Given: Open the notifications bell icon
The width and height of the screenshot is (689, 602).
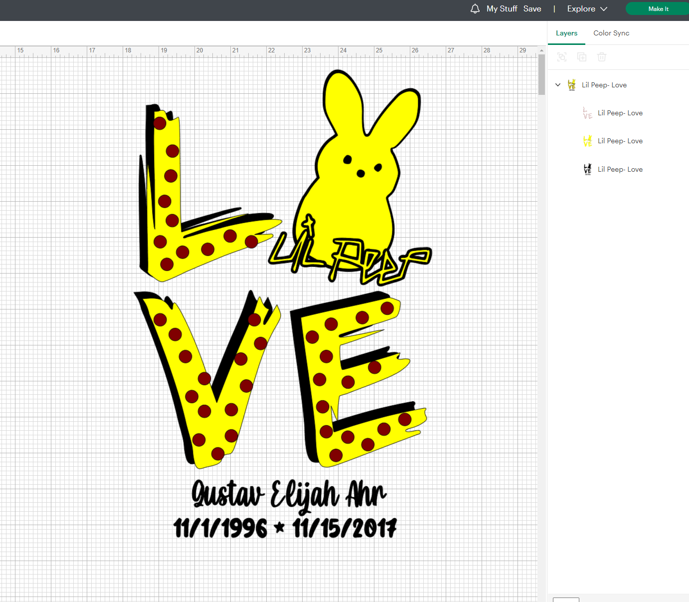Looking at the screenshot, I should click(x=475, y=8).
